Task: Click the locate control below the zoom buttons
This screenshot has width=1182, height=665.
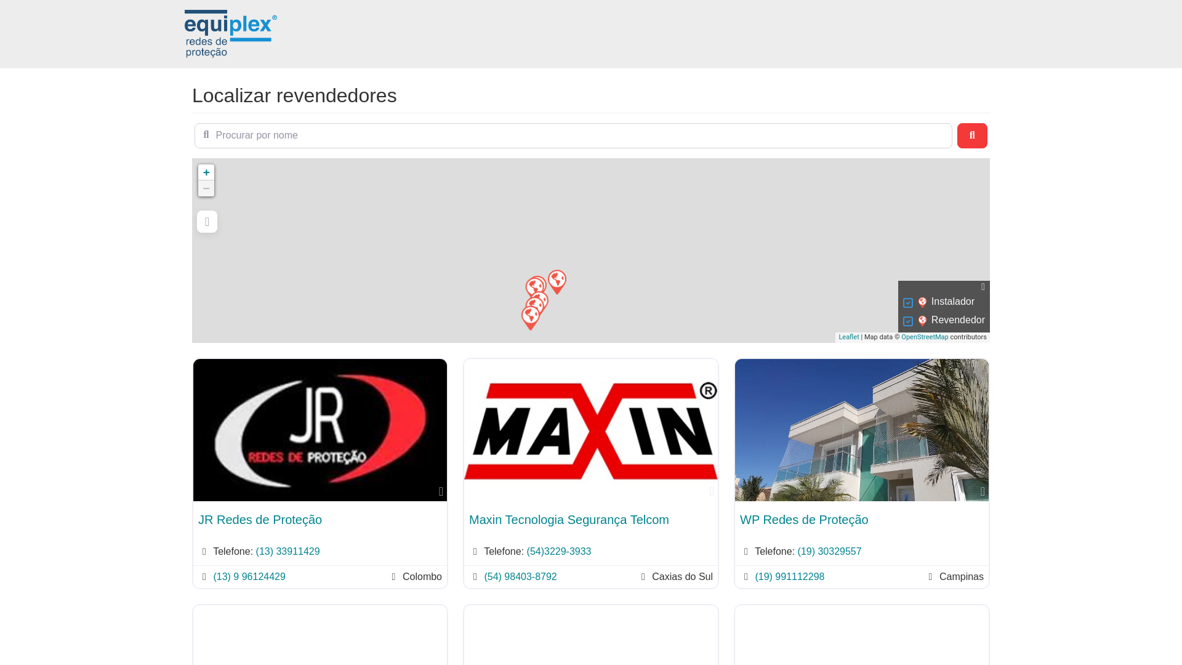Action: (x=207, y=222)
